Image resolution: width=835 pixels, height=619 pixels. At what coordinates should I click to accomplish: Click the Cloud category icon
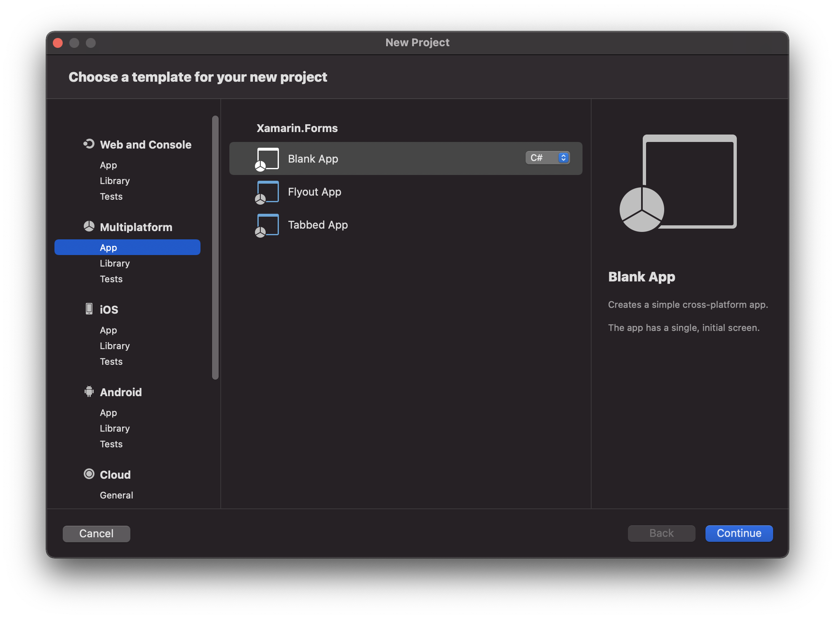[89, 474]
